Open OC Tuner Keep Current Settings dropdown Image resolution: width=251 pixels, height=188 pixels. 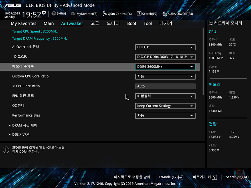coord(165,106)
